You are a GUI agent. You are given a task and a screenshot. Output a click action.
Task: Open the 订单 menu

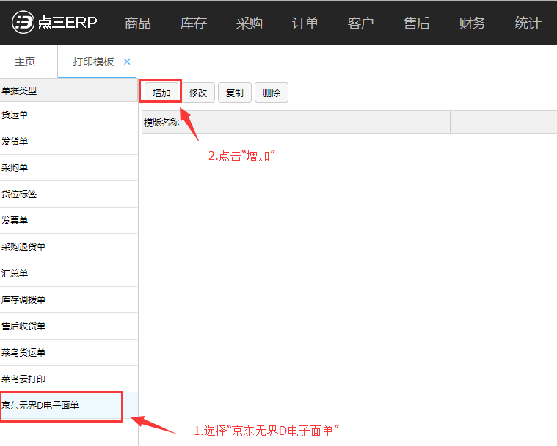pyautogui.click(x=305, y=23)
